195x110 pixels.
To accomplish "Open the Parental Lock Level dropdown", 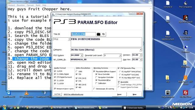I will coord(120,55).
